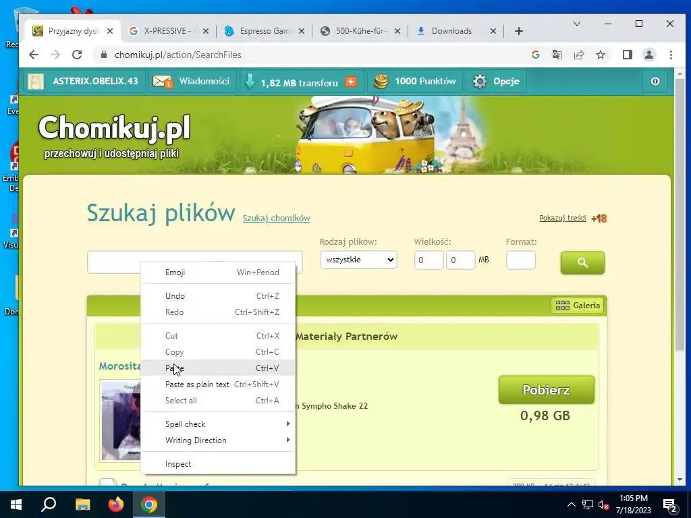Click the Pokazuj treści +18 link

coord(572,218)
